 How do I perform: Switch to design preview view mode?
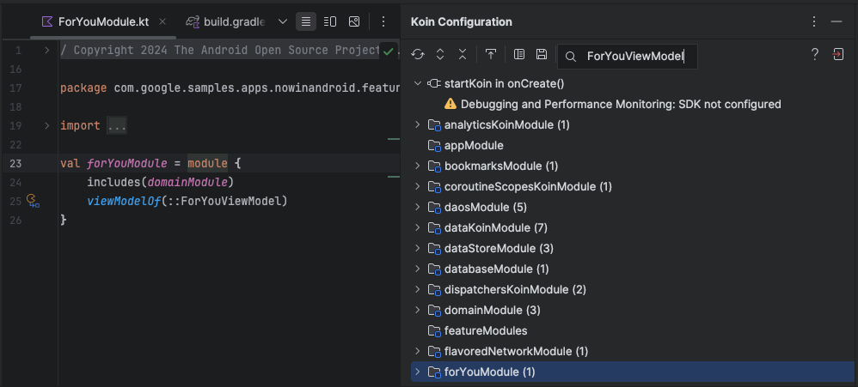click(x=353, y=21)
